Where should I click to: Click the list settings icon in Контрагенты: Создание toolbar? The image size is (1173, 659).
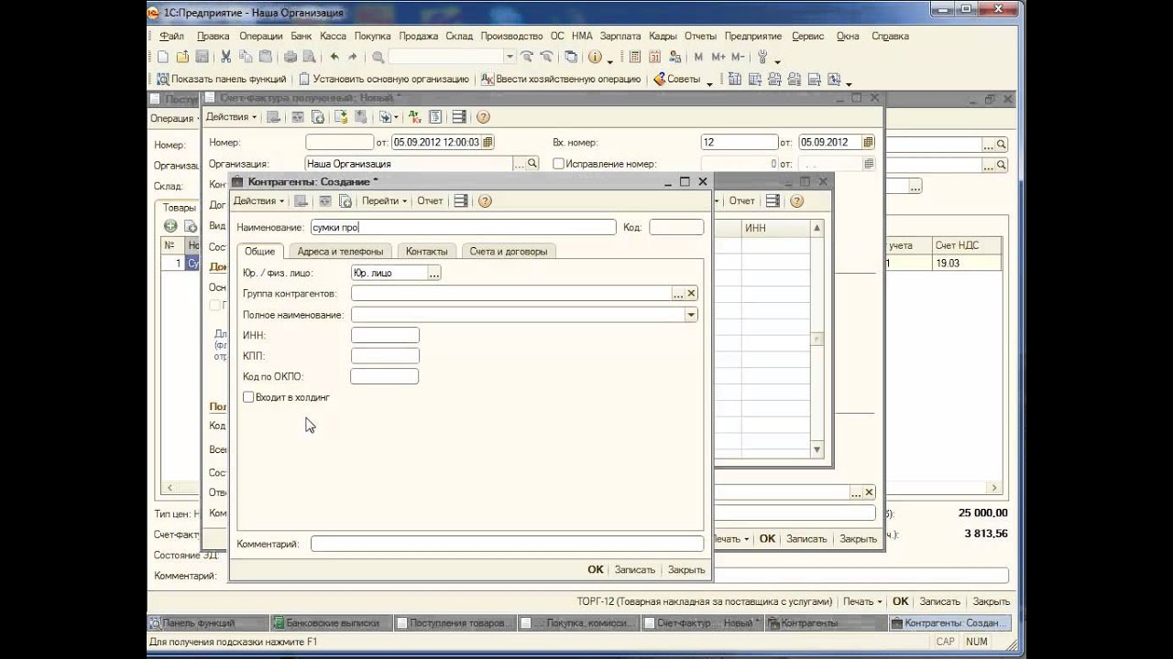click(461, 200)
